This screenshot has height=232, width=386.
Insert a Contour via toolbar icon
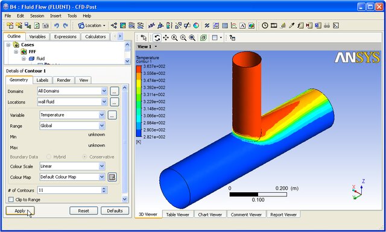123,25
